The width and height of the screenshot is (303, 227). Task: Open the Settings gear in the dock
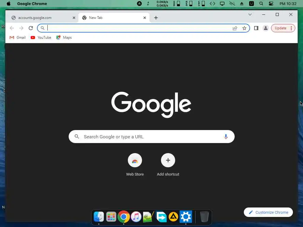point(186,217)
